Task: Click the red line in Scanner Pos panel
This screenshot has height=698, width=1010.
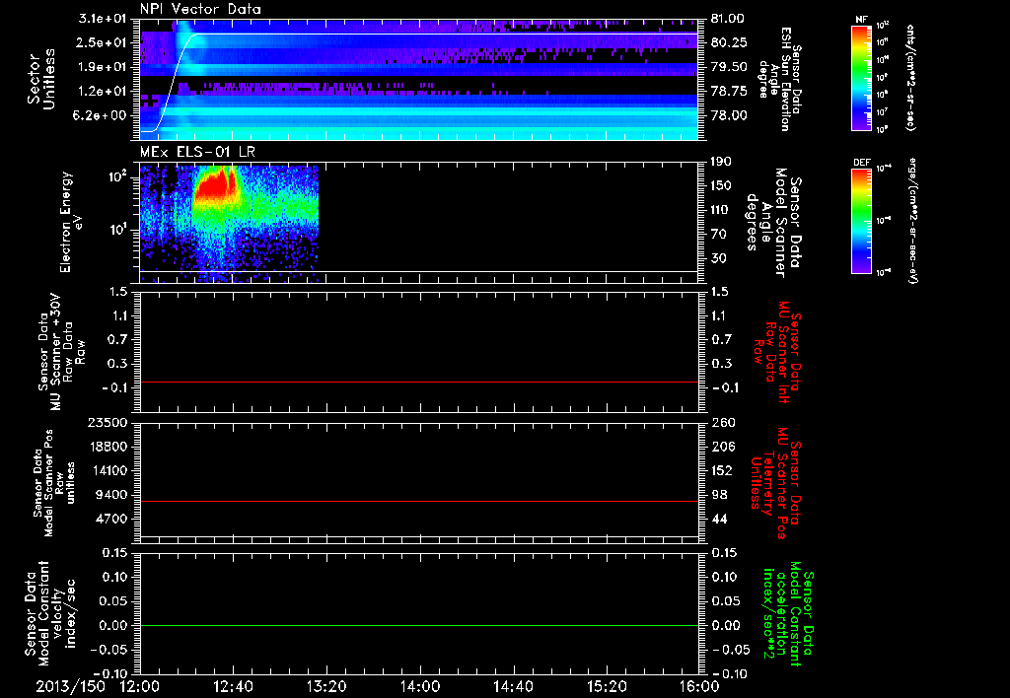Action: pyautogui.click(x=418, y=502)
